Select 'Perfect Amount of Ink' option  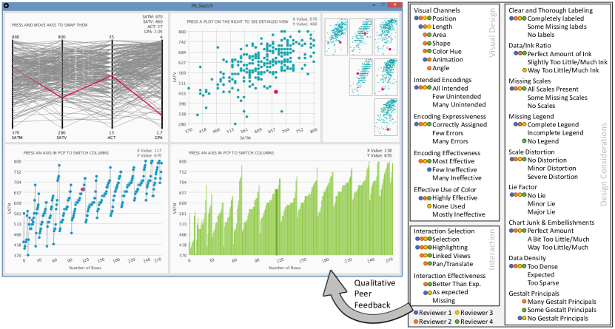tap(559, 54)
